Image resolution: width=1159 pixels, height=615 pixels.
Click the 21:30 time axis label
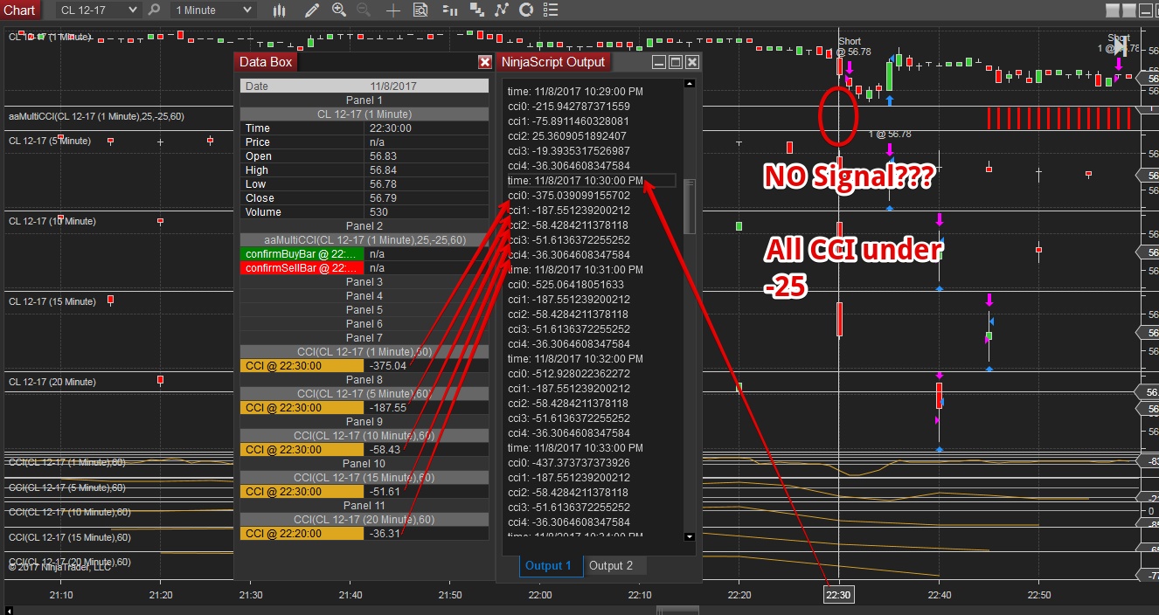[250, 594]
